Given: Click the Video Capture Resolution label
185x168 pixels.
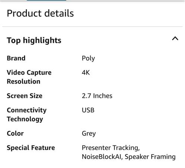Looking at the screenshot, I should [29, 77].
